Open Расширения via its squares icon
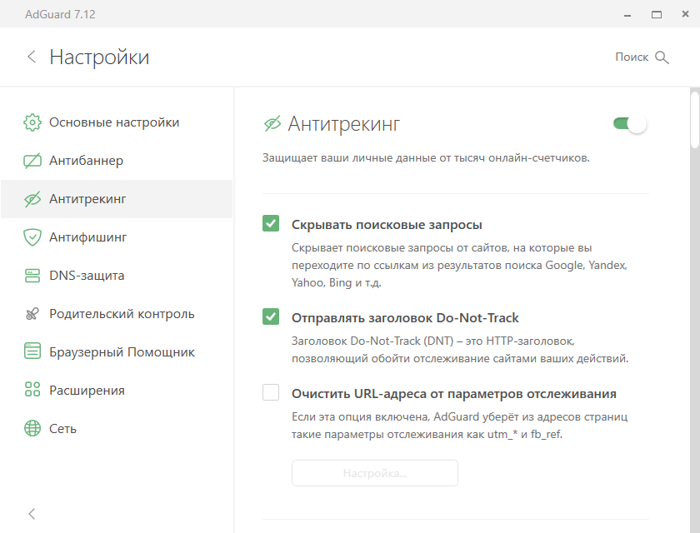This screenshot has width=700, height=533. pos(32,390)
